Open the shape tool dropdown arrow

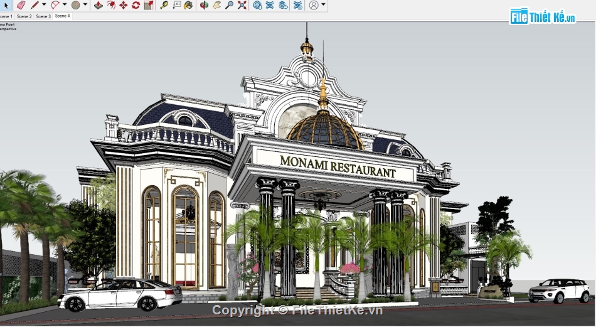85,4
